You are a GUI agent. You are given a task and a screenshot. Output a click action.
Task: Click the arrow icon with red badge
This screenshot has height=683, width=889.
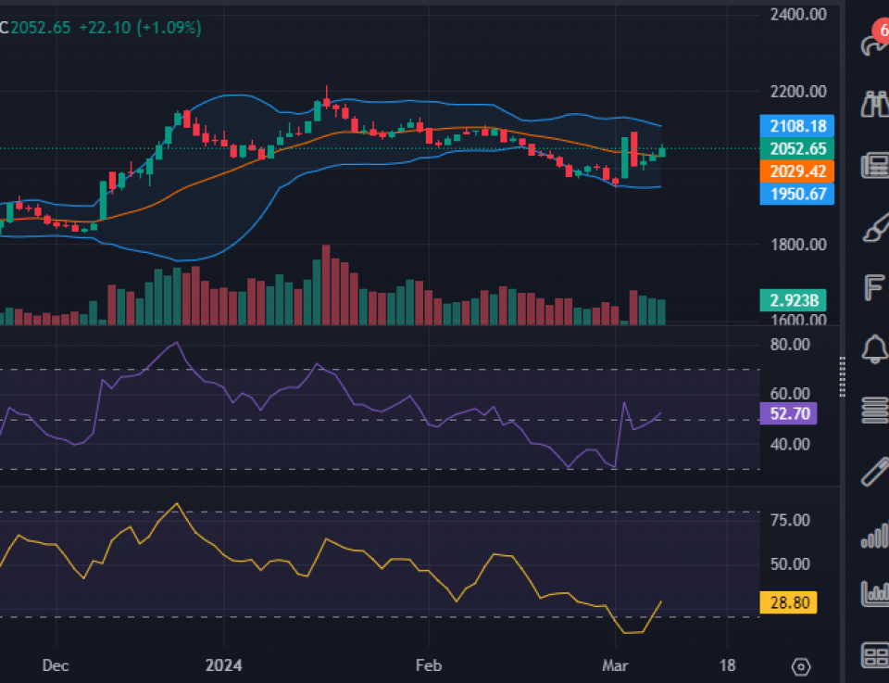coord(872,44)
